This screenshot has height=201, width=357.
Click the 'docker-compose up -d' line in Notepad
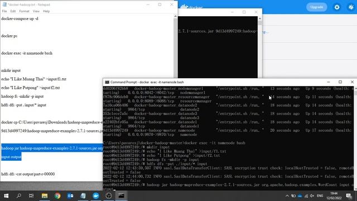pos(20,18)
